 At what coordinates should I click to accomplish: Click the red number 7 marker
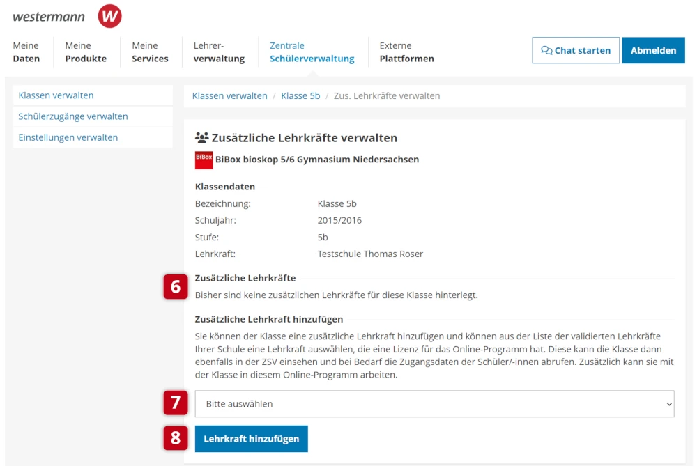coord(176,403)
